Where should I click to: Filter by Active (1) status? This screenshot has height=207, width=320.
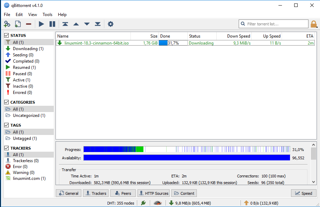tap(29, 80)
